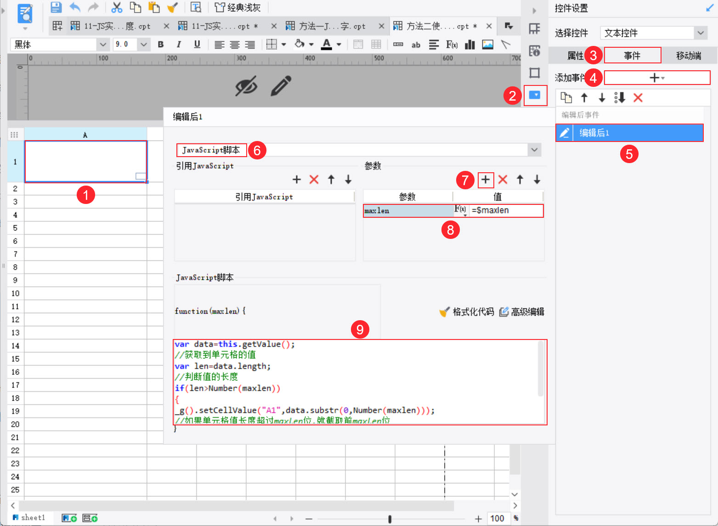
Task: Click column A header
Action: (85, 134)
